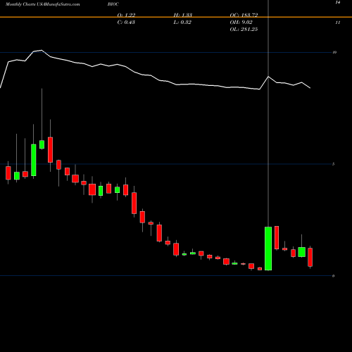Click the 'OC: 183.72' reading

tap(244, 15)
